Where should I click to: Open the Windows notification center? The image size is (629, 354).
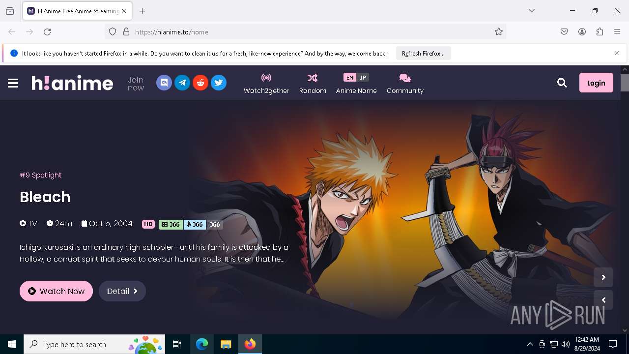click(x=613, y=344)
